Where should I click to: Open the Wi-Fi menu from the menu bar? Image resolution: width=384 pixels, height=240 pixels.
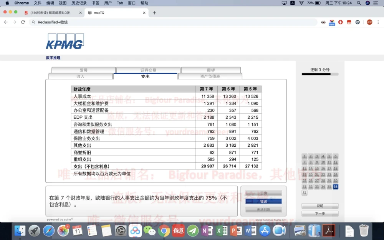(301, 3)
